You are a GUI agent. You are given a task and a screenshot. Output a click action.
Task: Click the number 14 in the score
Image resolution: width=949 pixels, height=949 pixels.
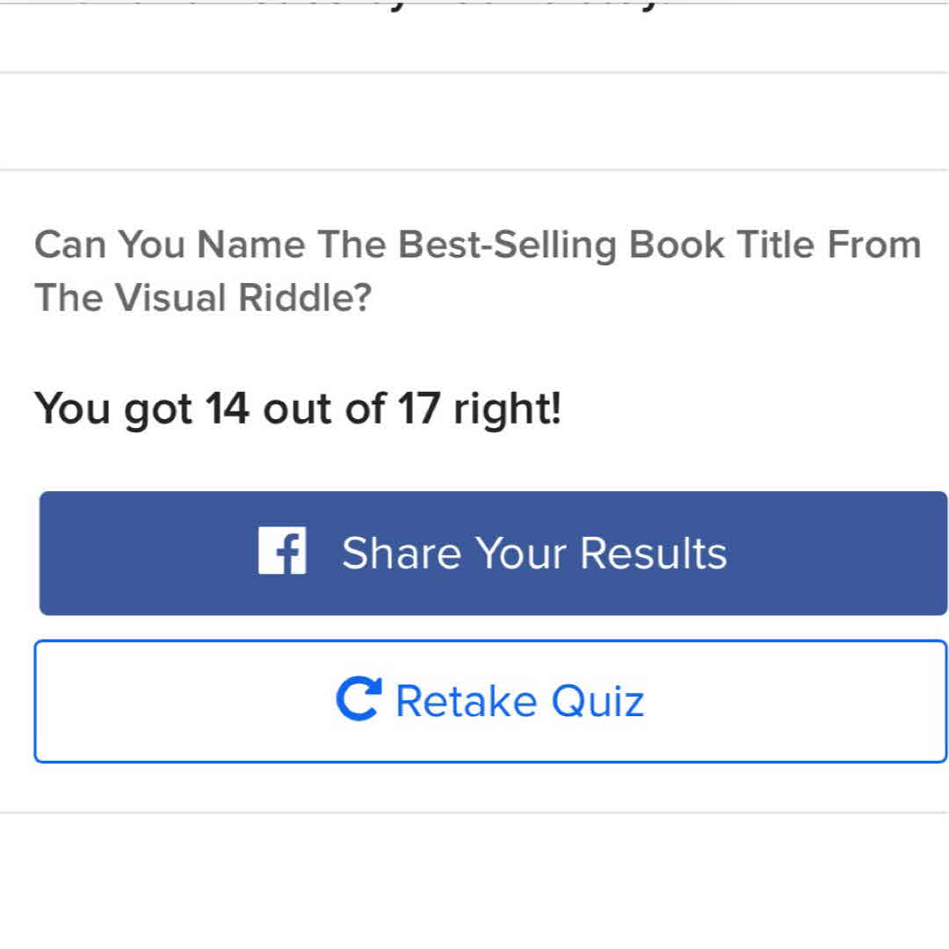click(x=228, y=409)
